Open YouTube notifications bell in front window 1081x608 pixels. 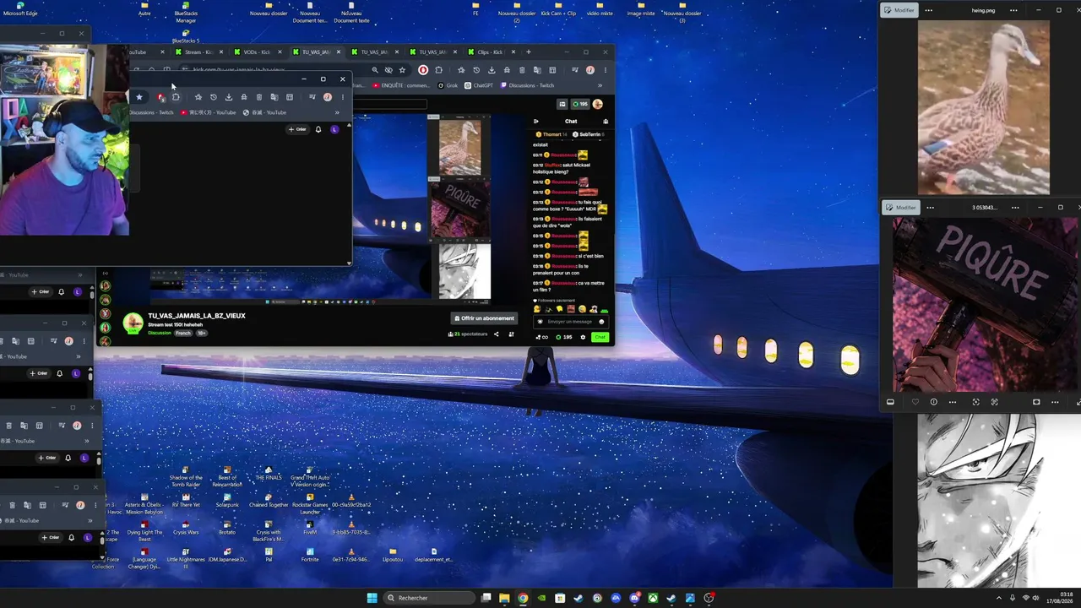318,129
